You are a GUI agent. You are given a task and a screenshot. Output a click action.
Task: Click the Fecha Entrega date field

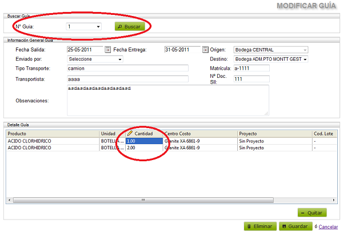point(182,50)
